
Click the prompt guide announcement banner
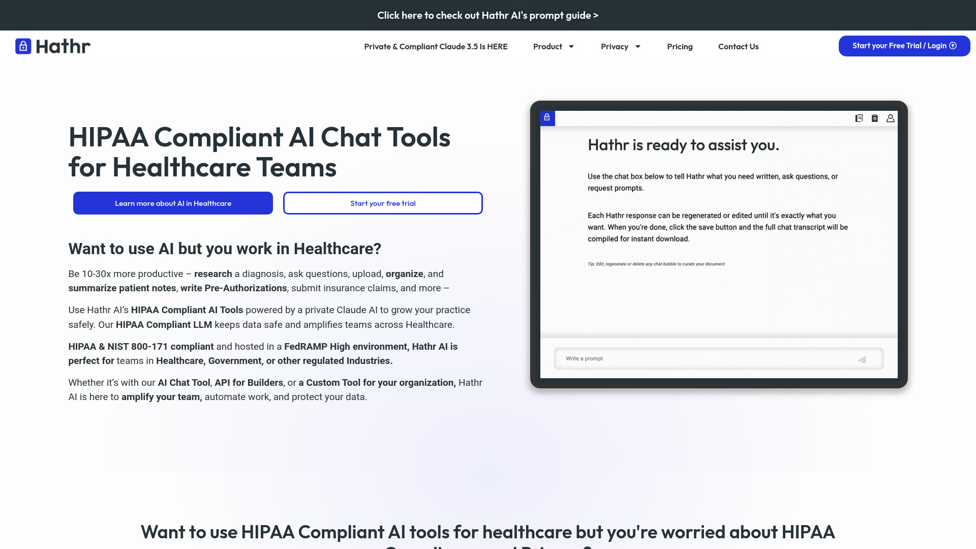488,15
